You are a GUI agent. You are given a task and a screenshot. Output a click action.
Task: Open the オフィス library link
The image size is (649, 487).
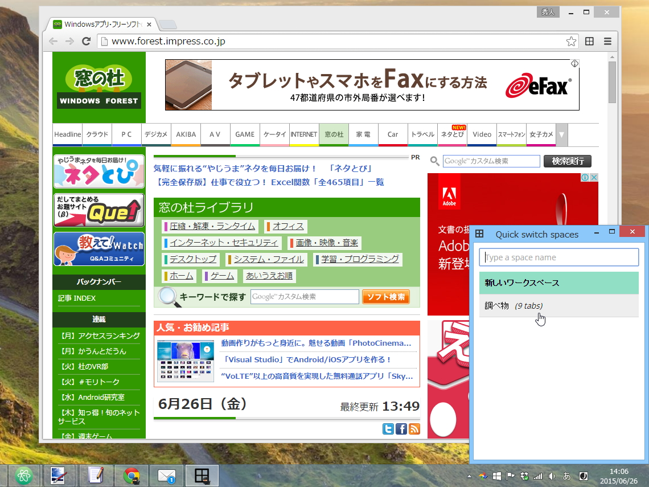pos(288,226)
